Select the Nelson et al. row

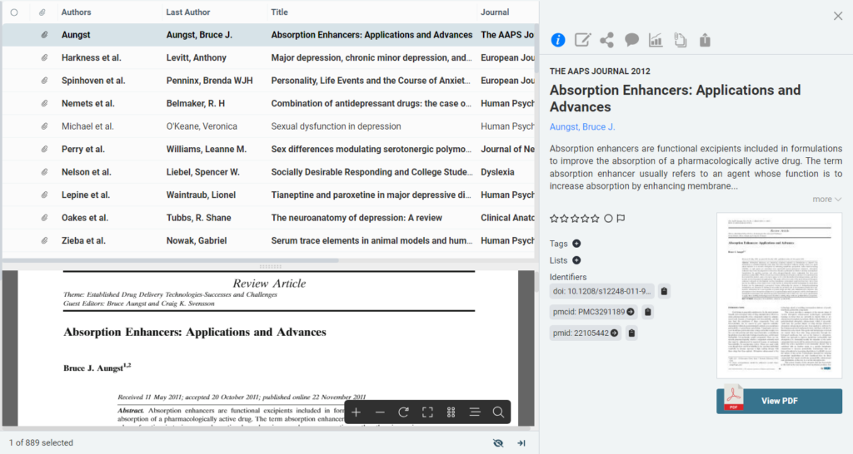click(269, 171)
